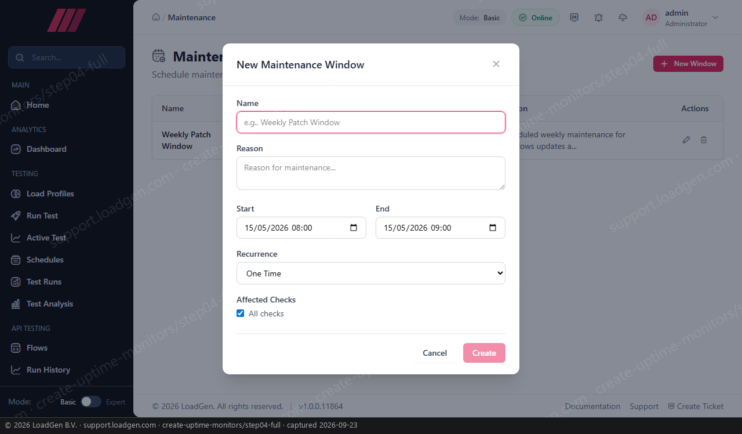Open the Recurrence dropdown
The image size is (742, 434).
(x=371, y=273)
